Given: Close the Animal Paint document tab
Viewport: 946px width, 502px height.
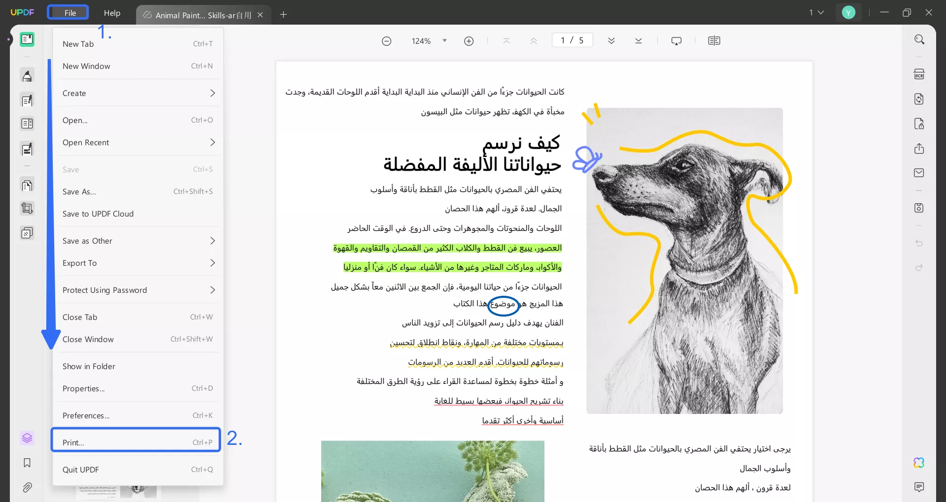Looking at the screenshot, I should pyautogui.click(x=261, y=15).
